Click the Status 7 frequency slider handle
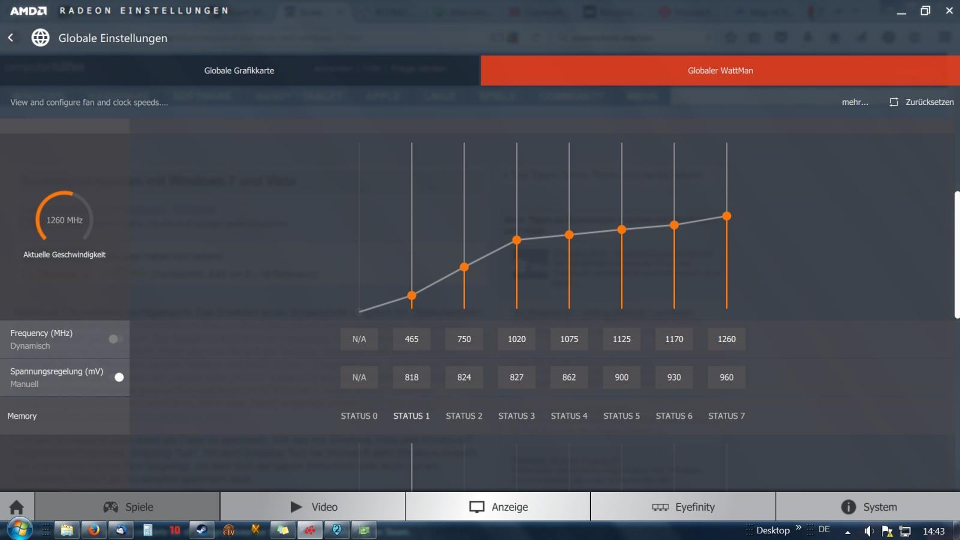960x540 pixels. (727, 216)
